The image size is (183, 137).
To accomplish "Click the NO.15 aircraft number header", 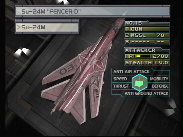I will click(x=134, y=23).
